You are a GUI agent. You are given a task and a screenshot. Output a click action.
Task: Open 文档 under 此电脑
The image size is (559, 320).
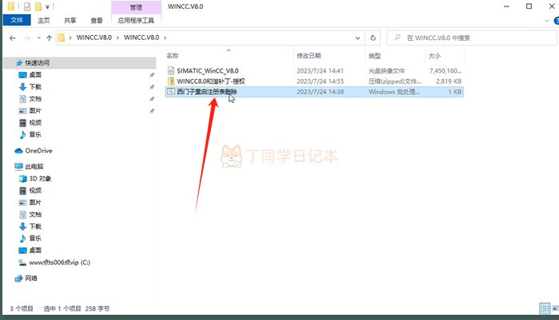(35, 215)
